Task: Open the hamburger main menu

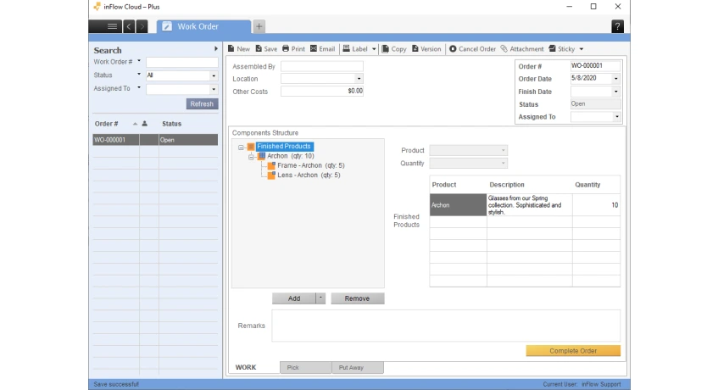Action: [112, 26]
